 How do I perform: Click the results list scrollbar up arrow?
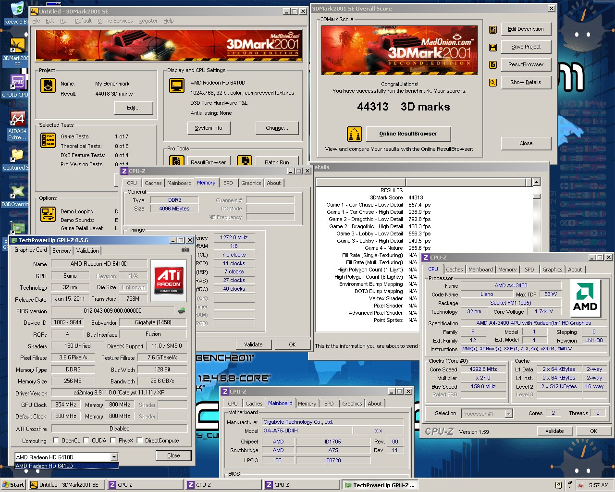pos(536,182)
